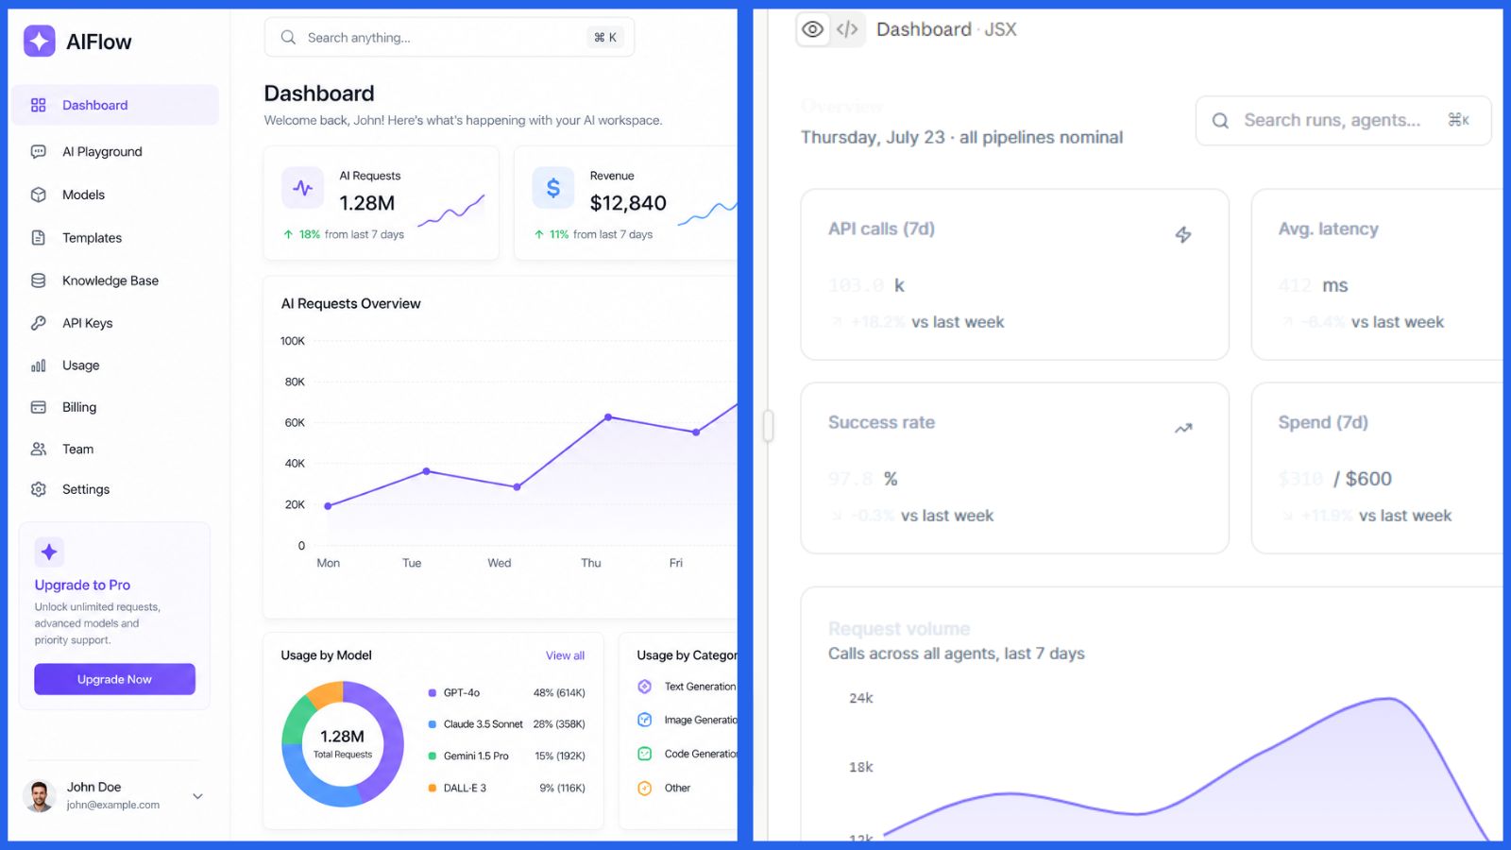1511x850 pixels.
Task: Click the Revenue $12,840 value
Action: coord(628,203)
